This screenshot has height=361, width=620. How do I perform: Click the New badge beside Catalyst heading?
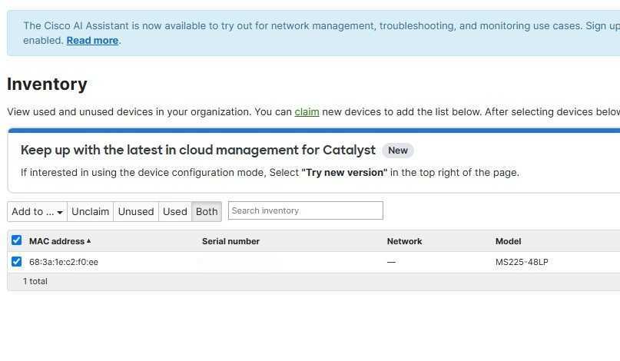397,151
